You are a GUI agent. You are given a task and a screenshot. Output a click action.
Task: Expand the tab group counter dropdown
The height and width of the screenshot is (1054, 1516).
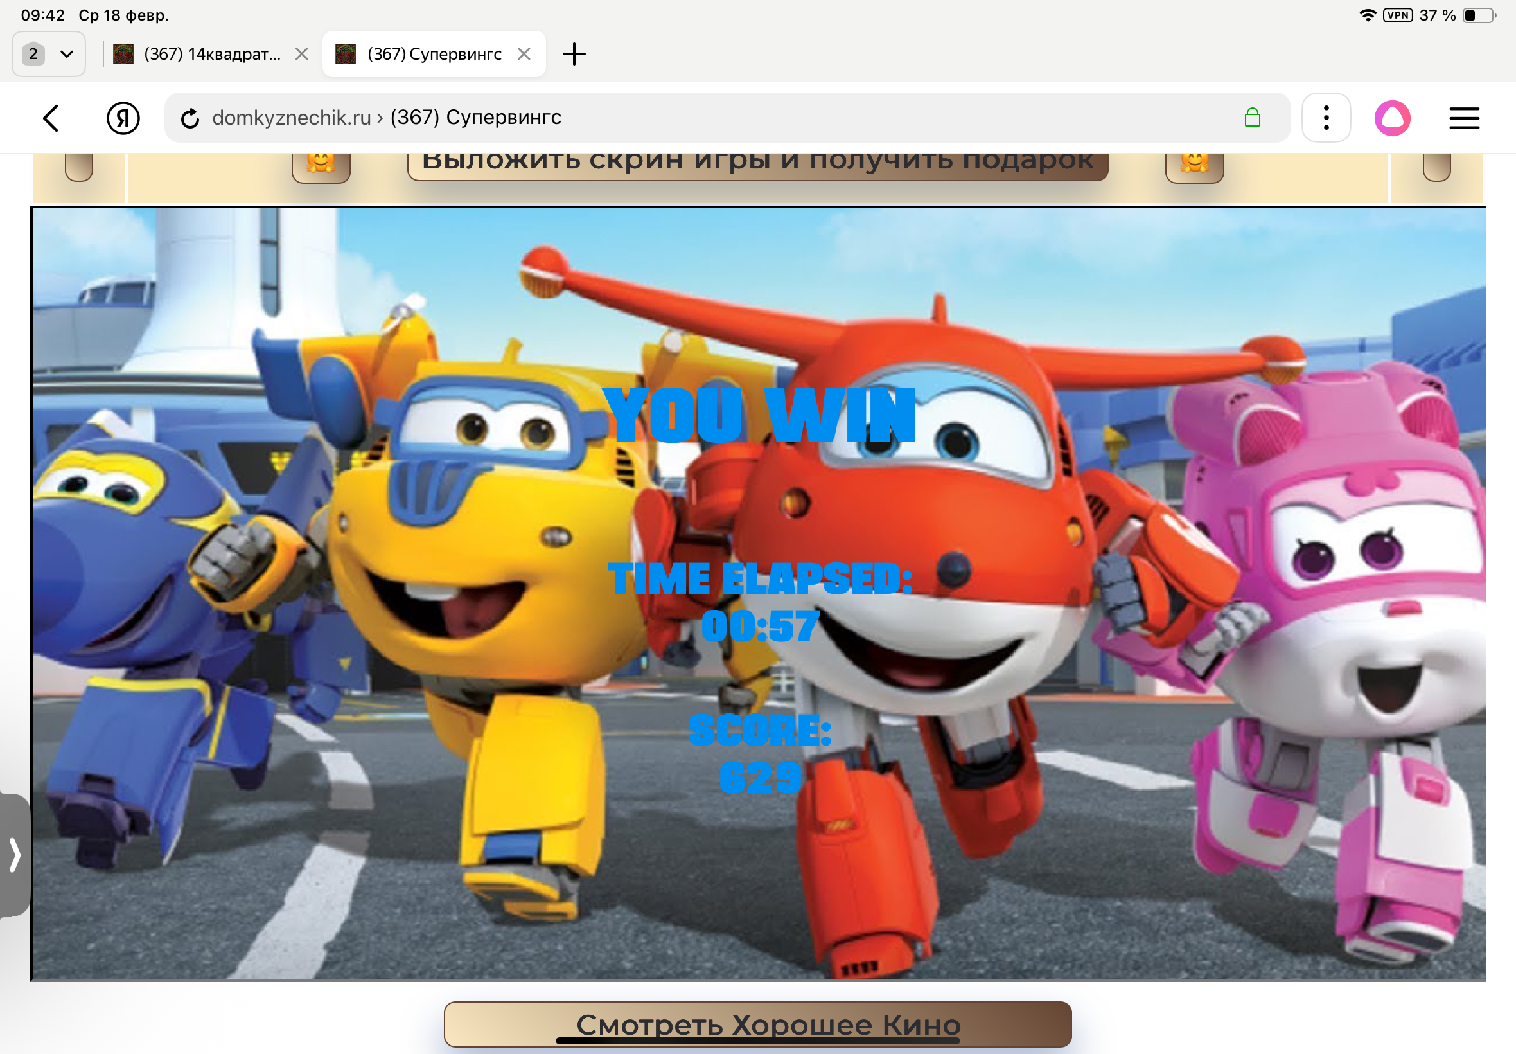coord(49,54)
